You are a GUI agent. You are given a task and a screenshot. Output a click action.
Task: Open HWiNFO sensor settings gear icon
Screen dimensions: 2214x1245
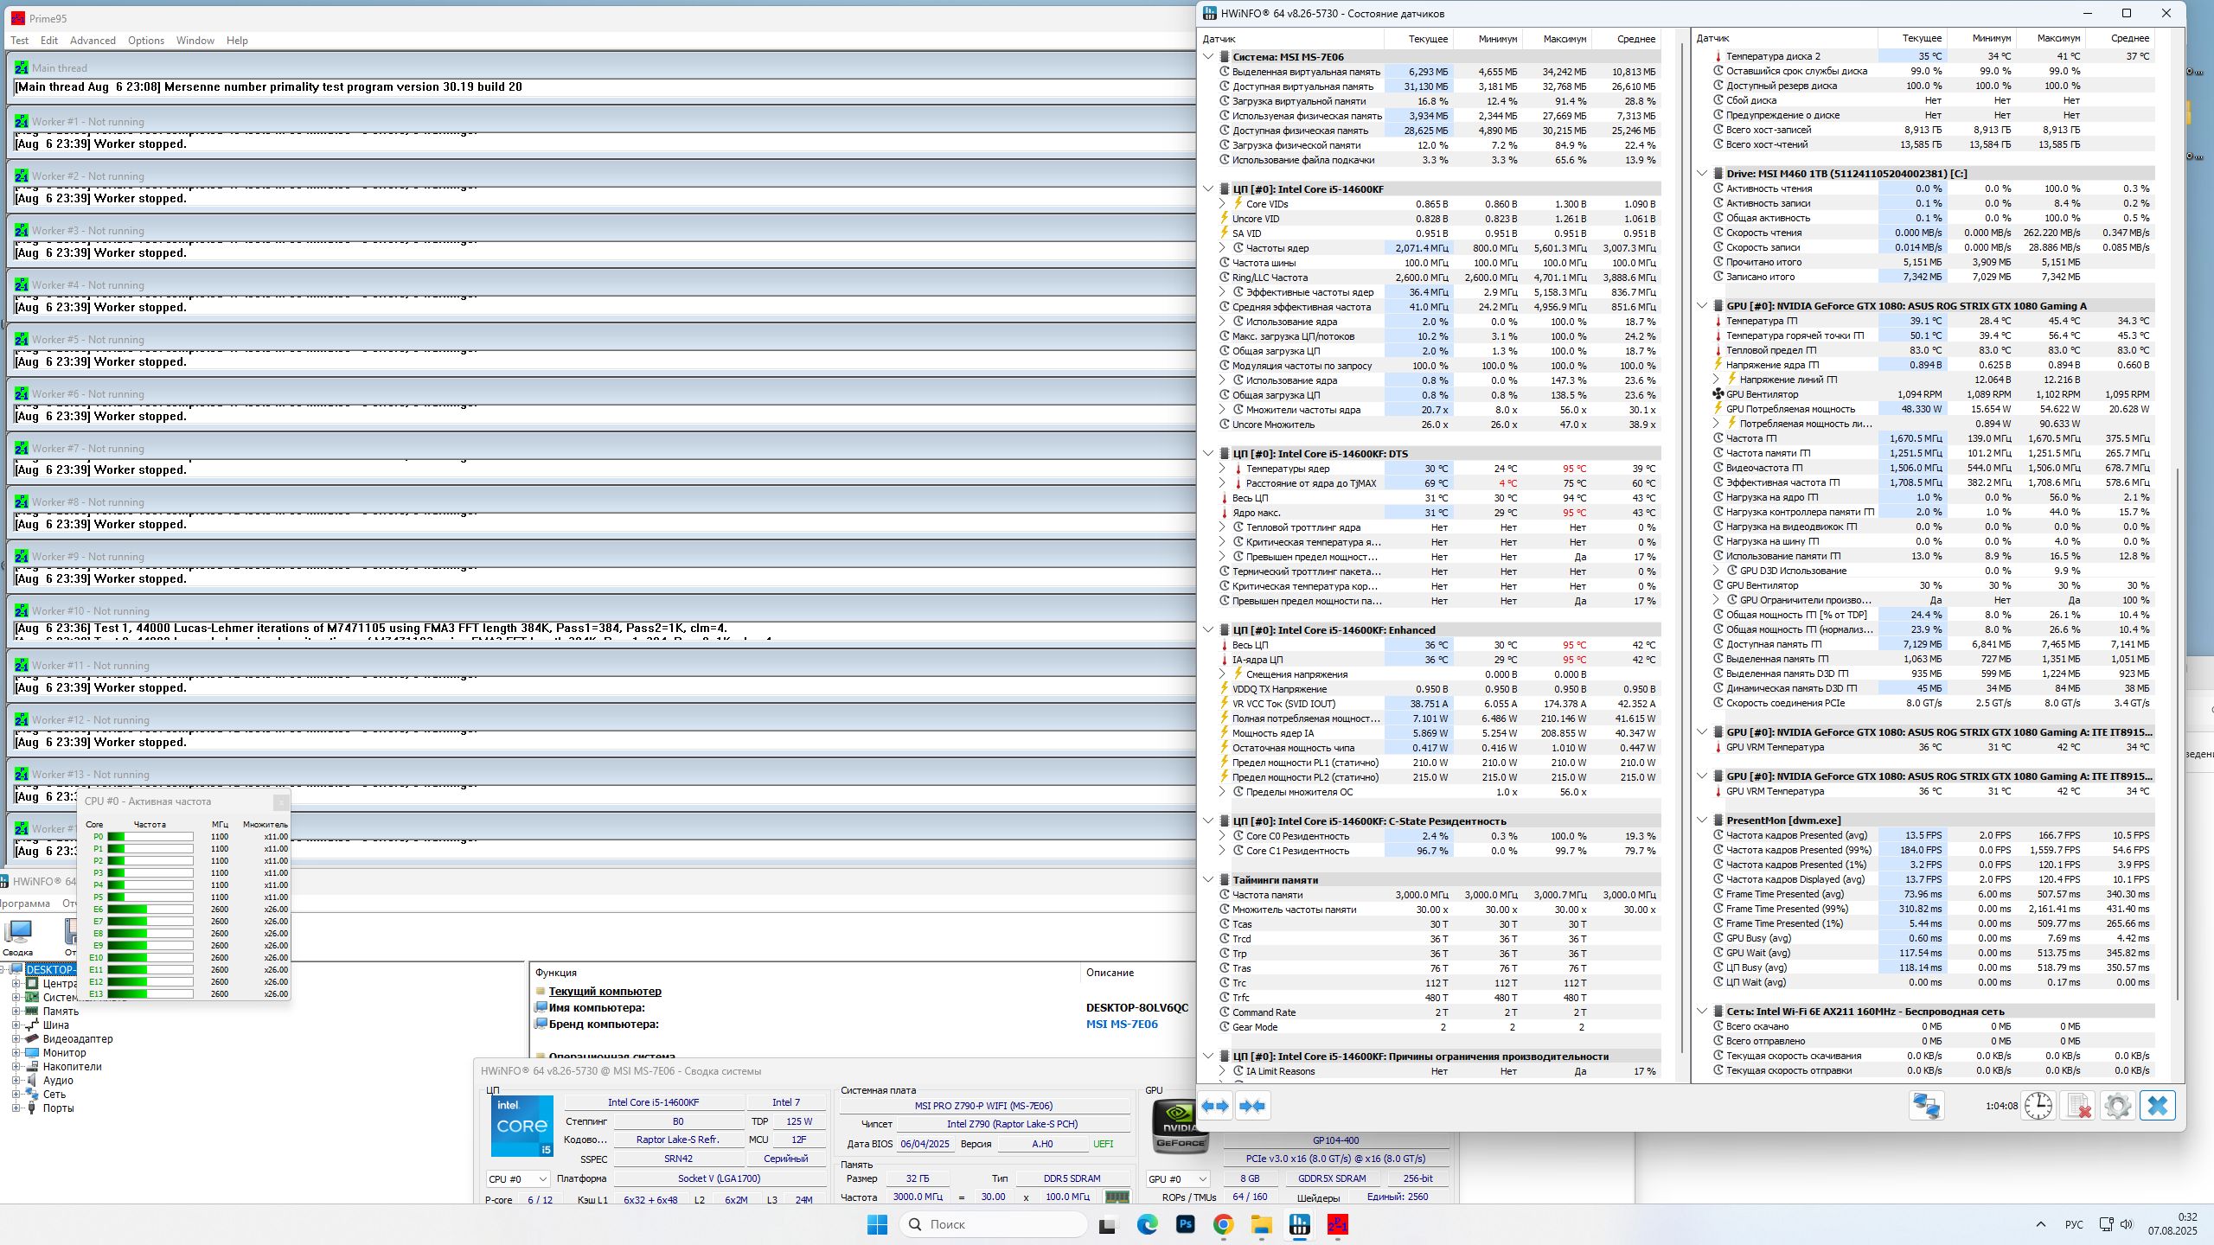tap(2117, 1106)
